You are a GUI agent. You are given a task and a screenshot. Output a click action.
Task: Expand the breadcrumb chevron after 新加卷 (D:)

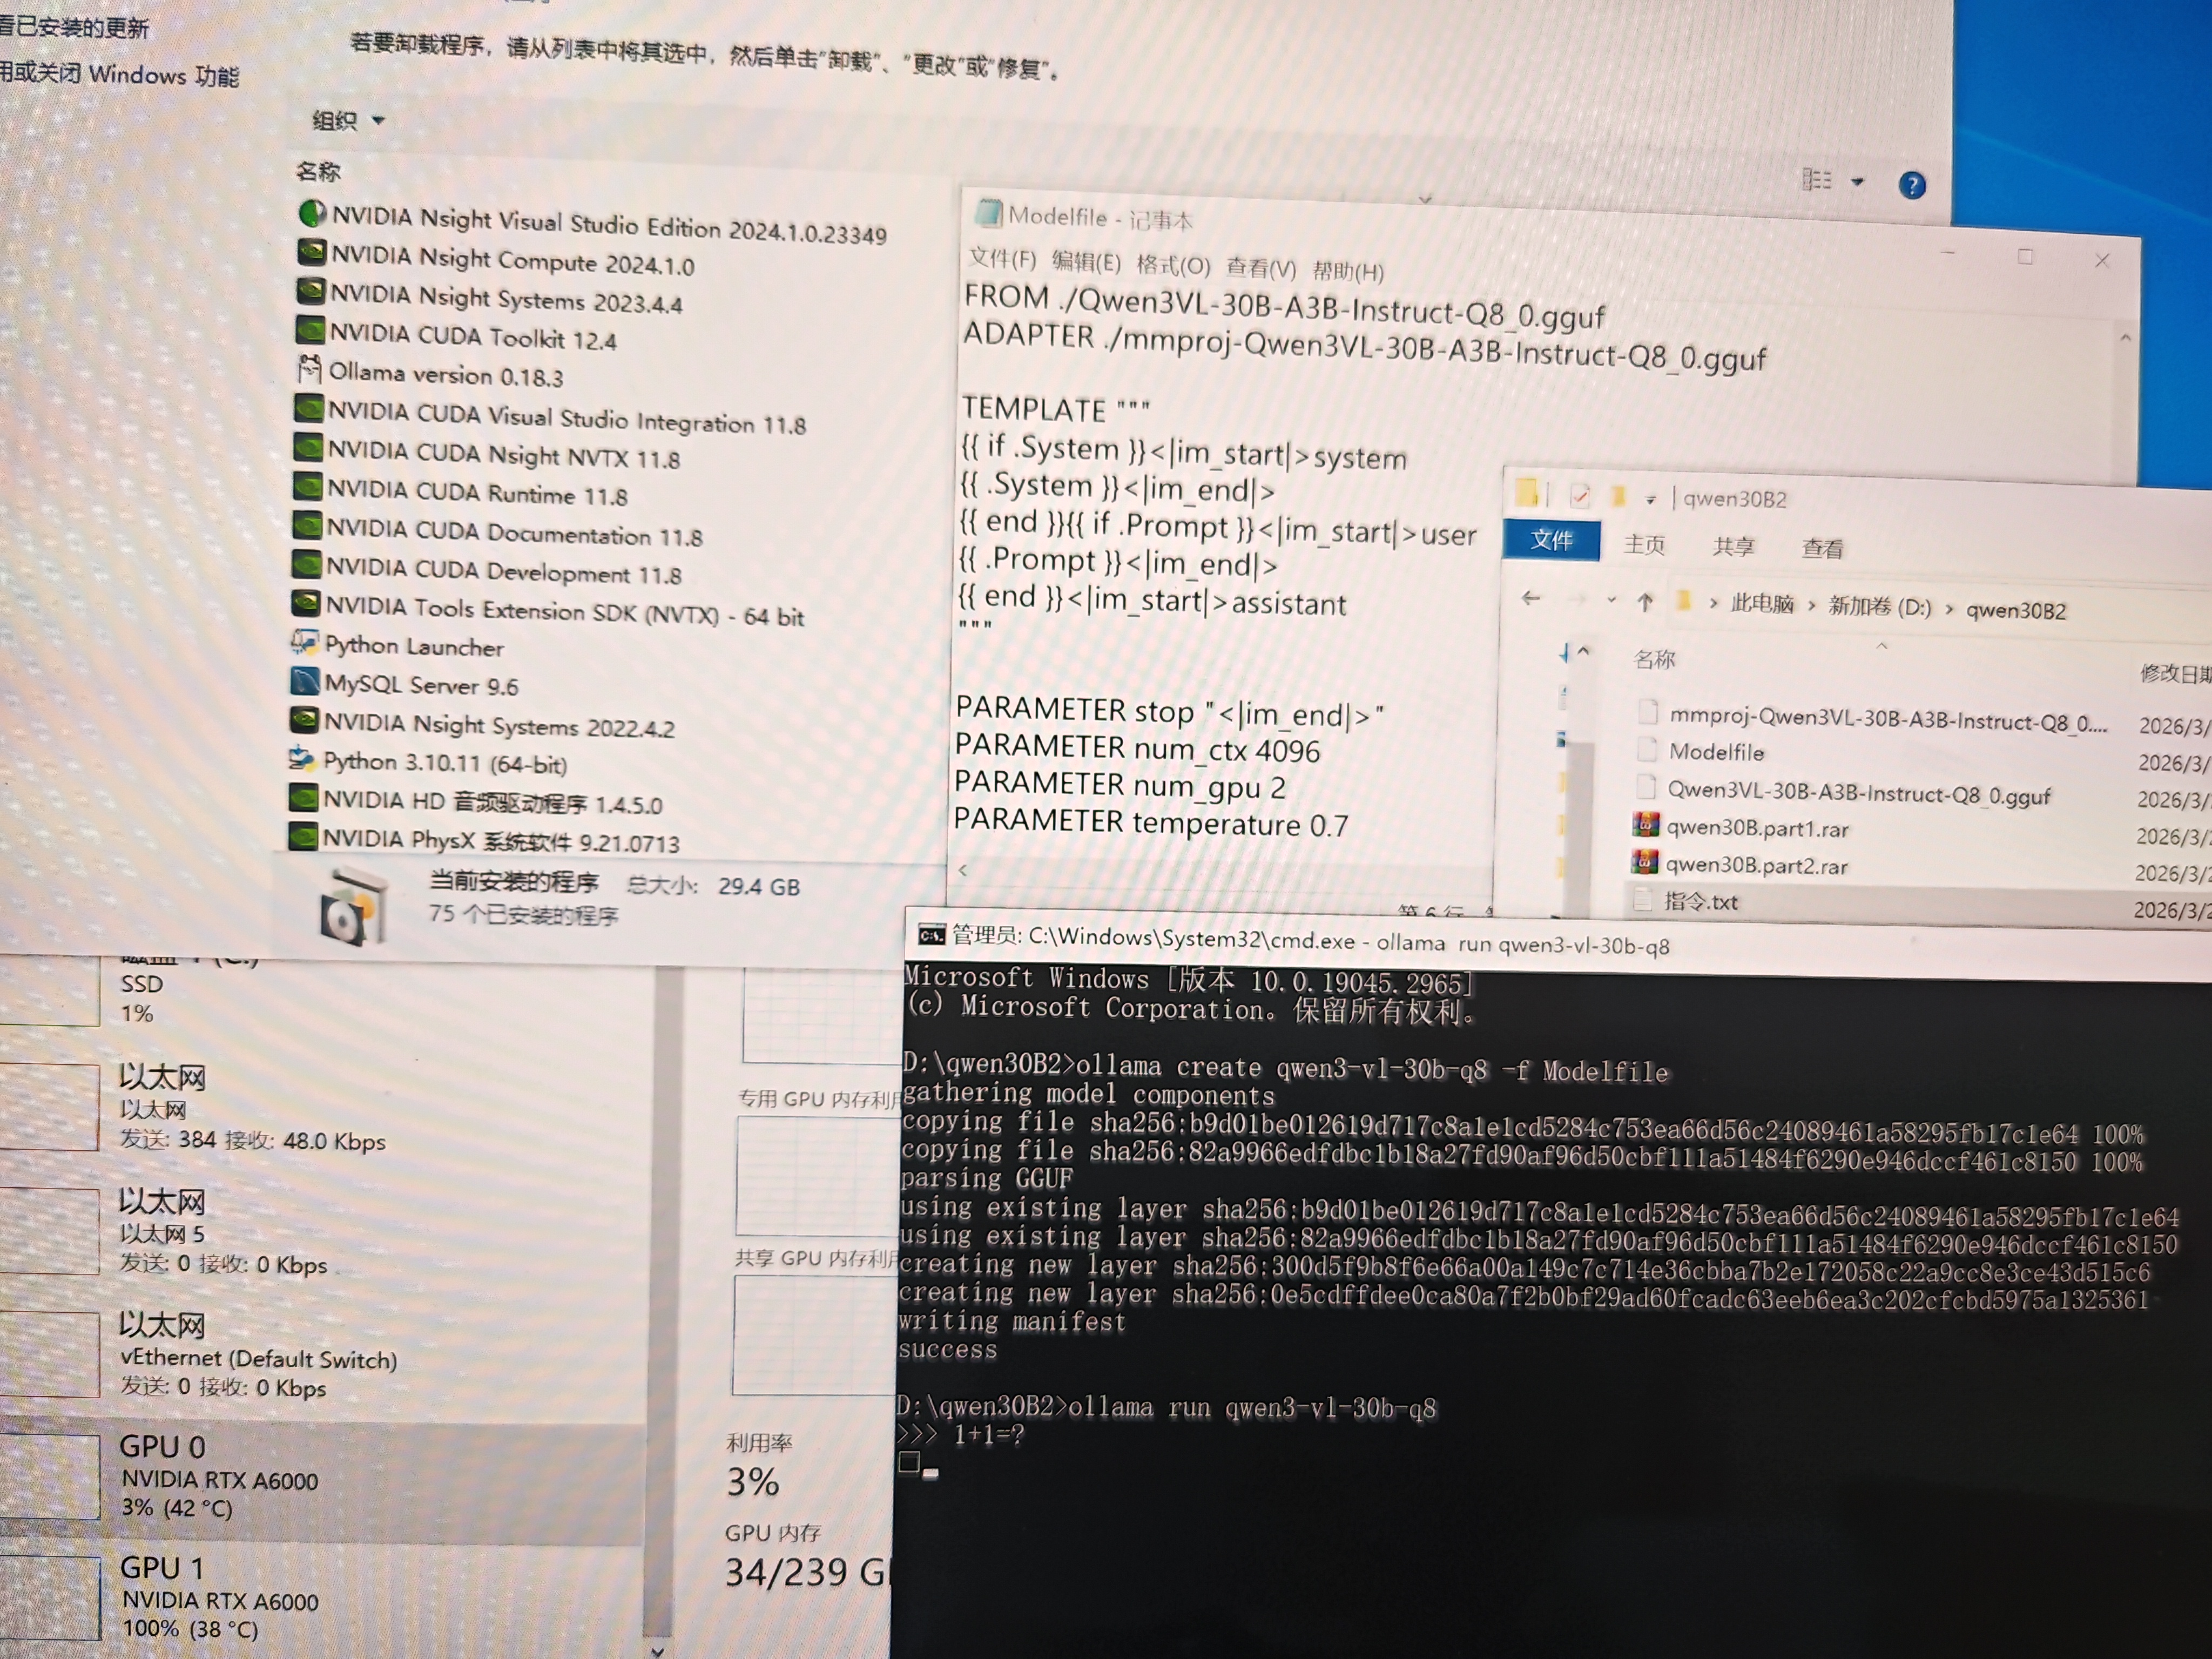pos(1949,609)
